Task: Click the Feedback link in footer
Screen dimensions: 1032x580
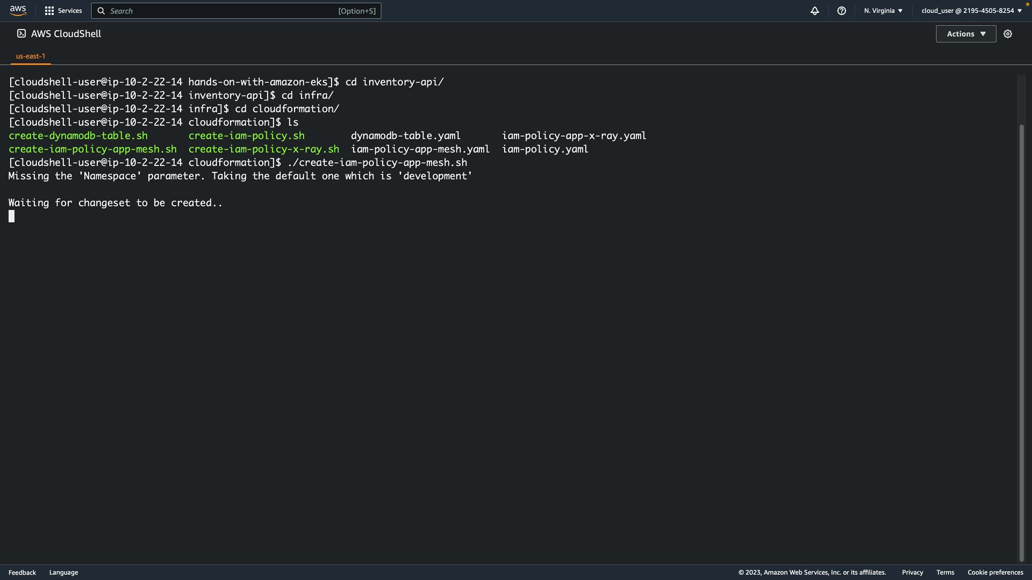Action: [22, 572]
